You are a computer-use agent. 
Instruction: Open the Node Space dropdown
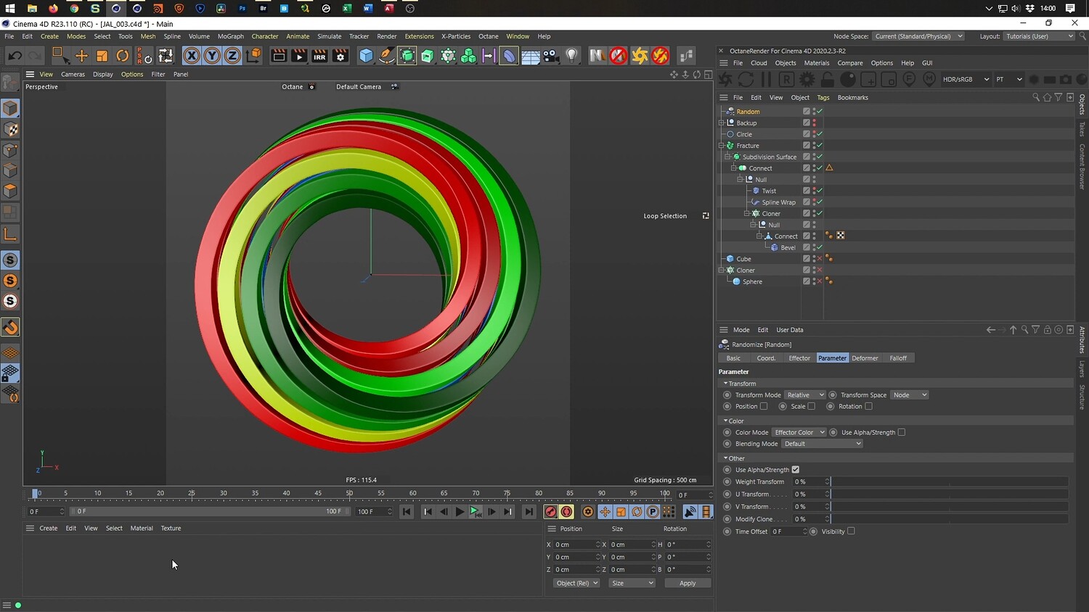click(918, 36)
